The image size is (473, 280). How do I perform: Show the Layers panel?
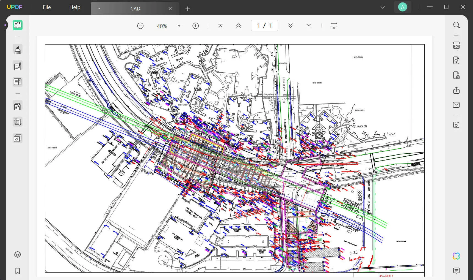[x=18, y=254]
